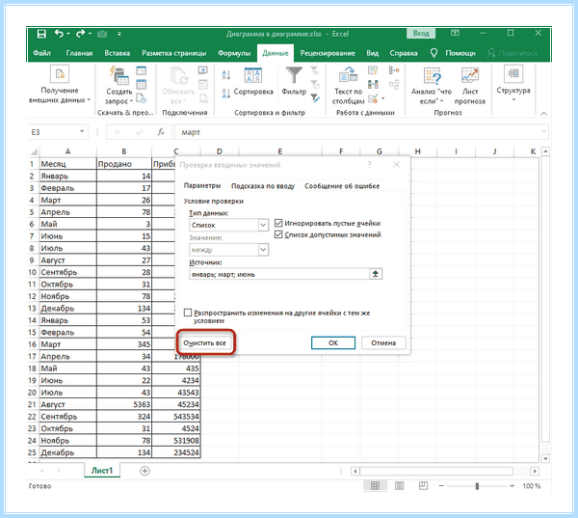The width and height of the screenshot is (578, 518).
Task: Open the undo history dropdown arrow
Action: pos(68,34)
